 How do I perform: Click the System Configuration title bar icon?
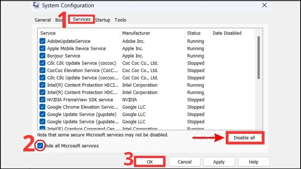coord(36,6)
